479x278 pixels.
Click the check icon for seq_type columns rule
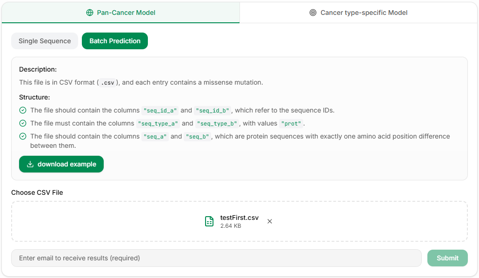click(x=23, y=124)
